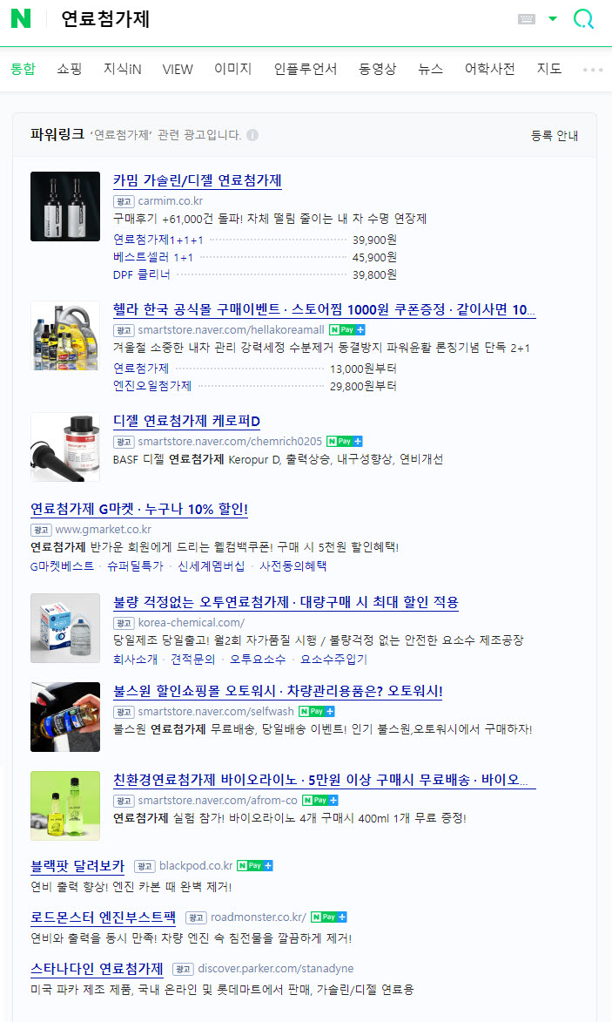Click the 디젤 연료첨가제 케로퍼D link
Image resolution: width=612 pixels, height=1022 pixels.
(187, 421)
